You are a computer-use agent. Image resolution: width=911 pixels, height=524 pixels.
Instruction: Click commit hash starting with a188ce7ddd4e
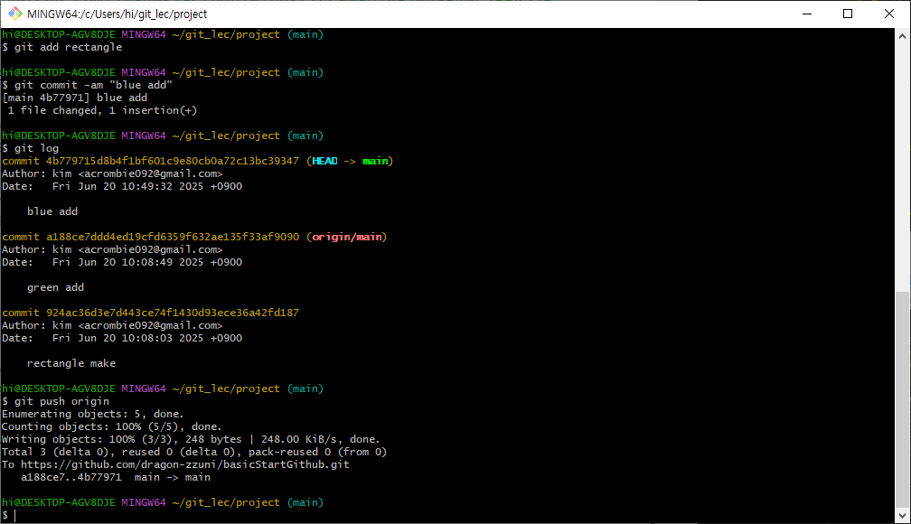tap(173, 237)
